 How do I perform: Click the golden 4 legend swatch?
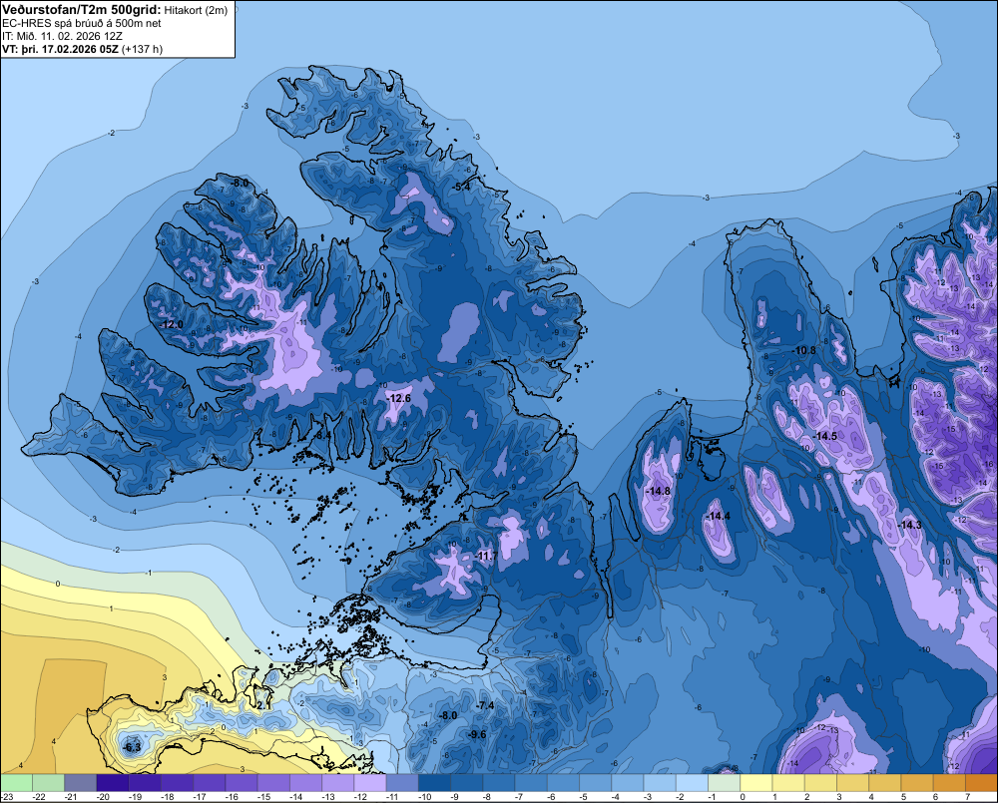[884, 783]
